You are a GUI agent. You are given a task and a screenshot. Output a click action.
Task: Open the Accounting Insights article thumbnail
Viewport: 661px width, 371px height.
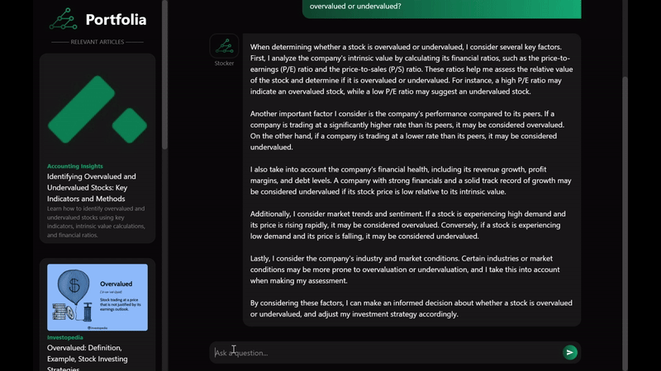click(97, 109)
